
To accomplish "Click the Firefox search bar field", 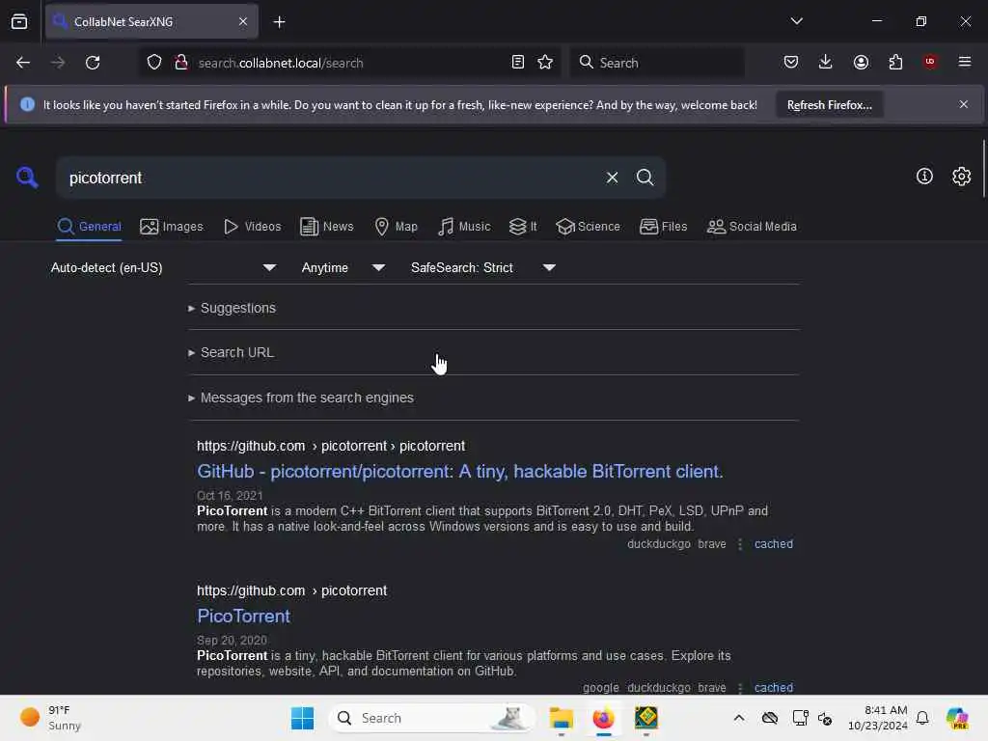I will 657,63.
